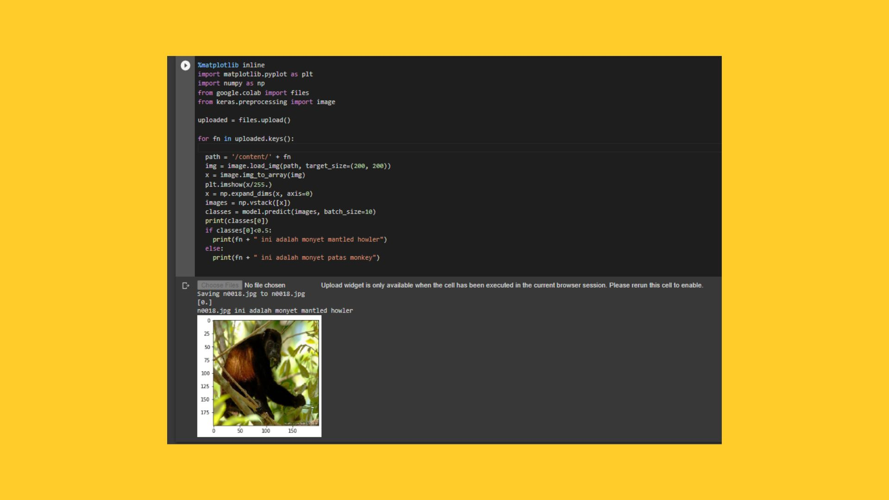Click the 'import matplotlib.pyplot as plt' line
Viewport: 889px width, 500px height.
pos(255,74)
